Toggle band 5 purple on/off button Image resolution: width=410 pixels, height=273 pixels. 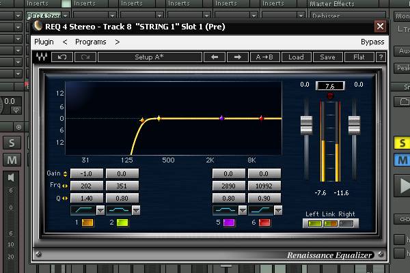tap(229, 222)
